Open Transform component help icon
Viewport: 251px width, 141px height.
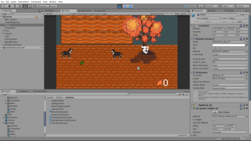click(241, 26)
